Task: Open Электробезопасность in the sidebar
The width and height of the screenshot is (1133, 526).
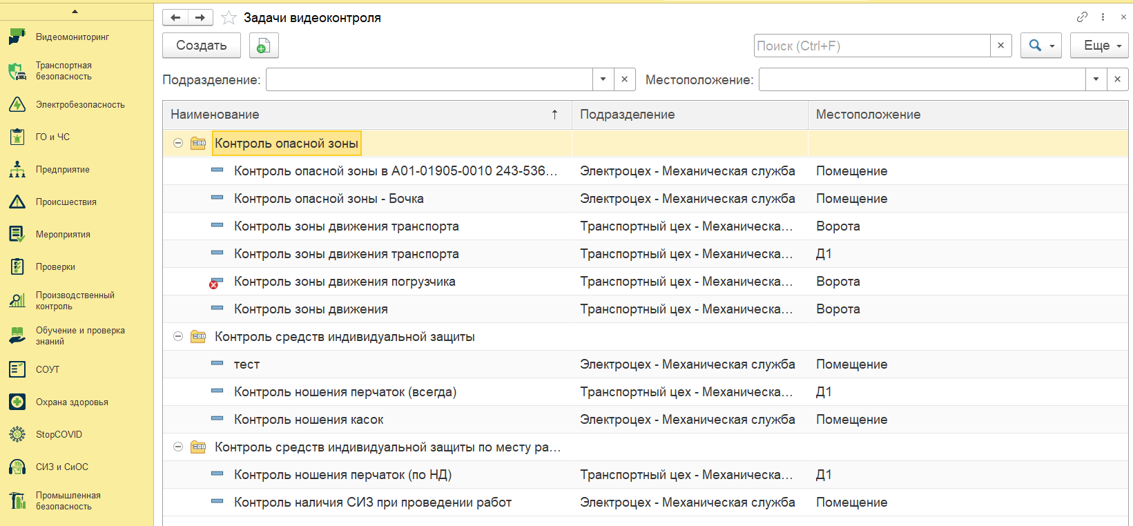Action: click(x=80, y=105)
